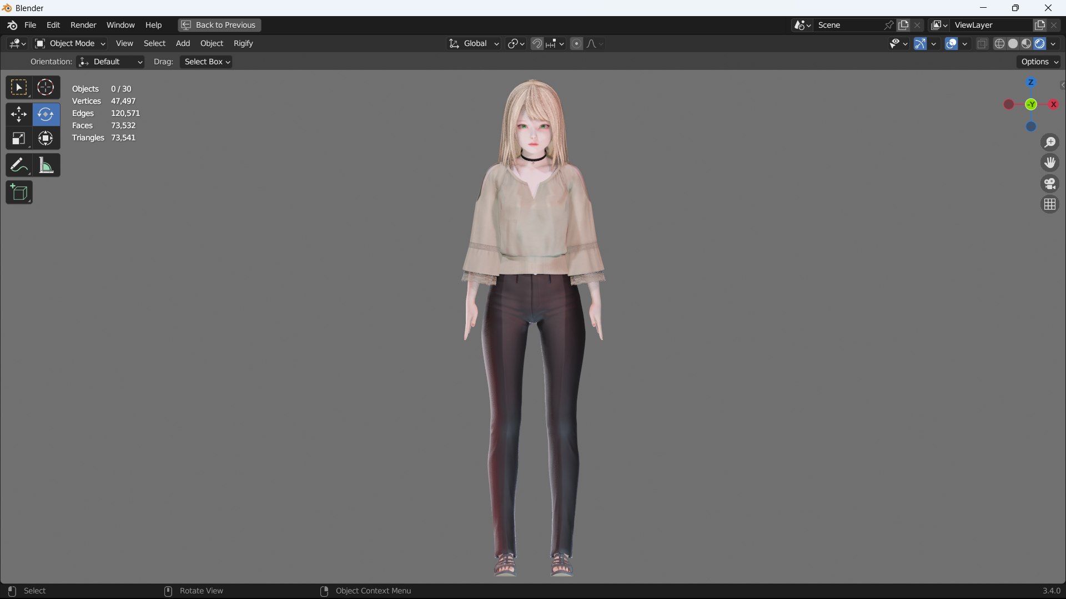Open the shading options dropdown arrow
Image resolution: width=1066 pixels, height=599 pixels.
pyautogui.click(x=1053, y=43)
